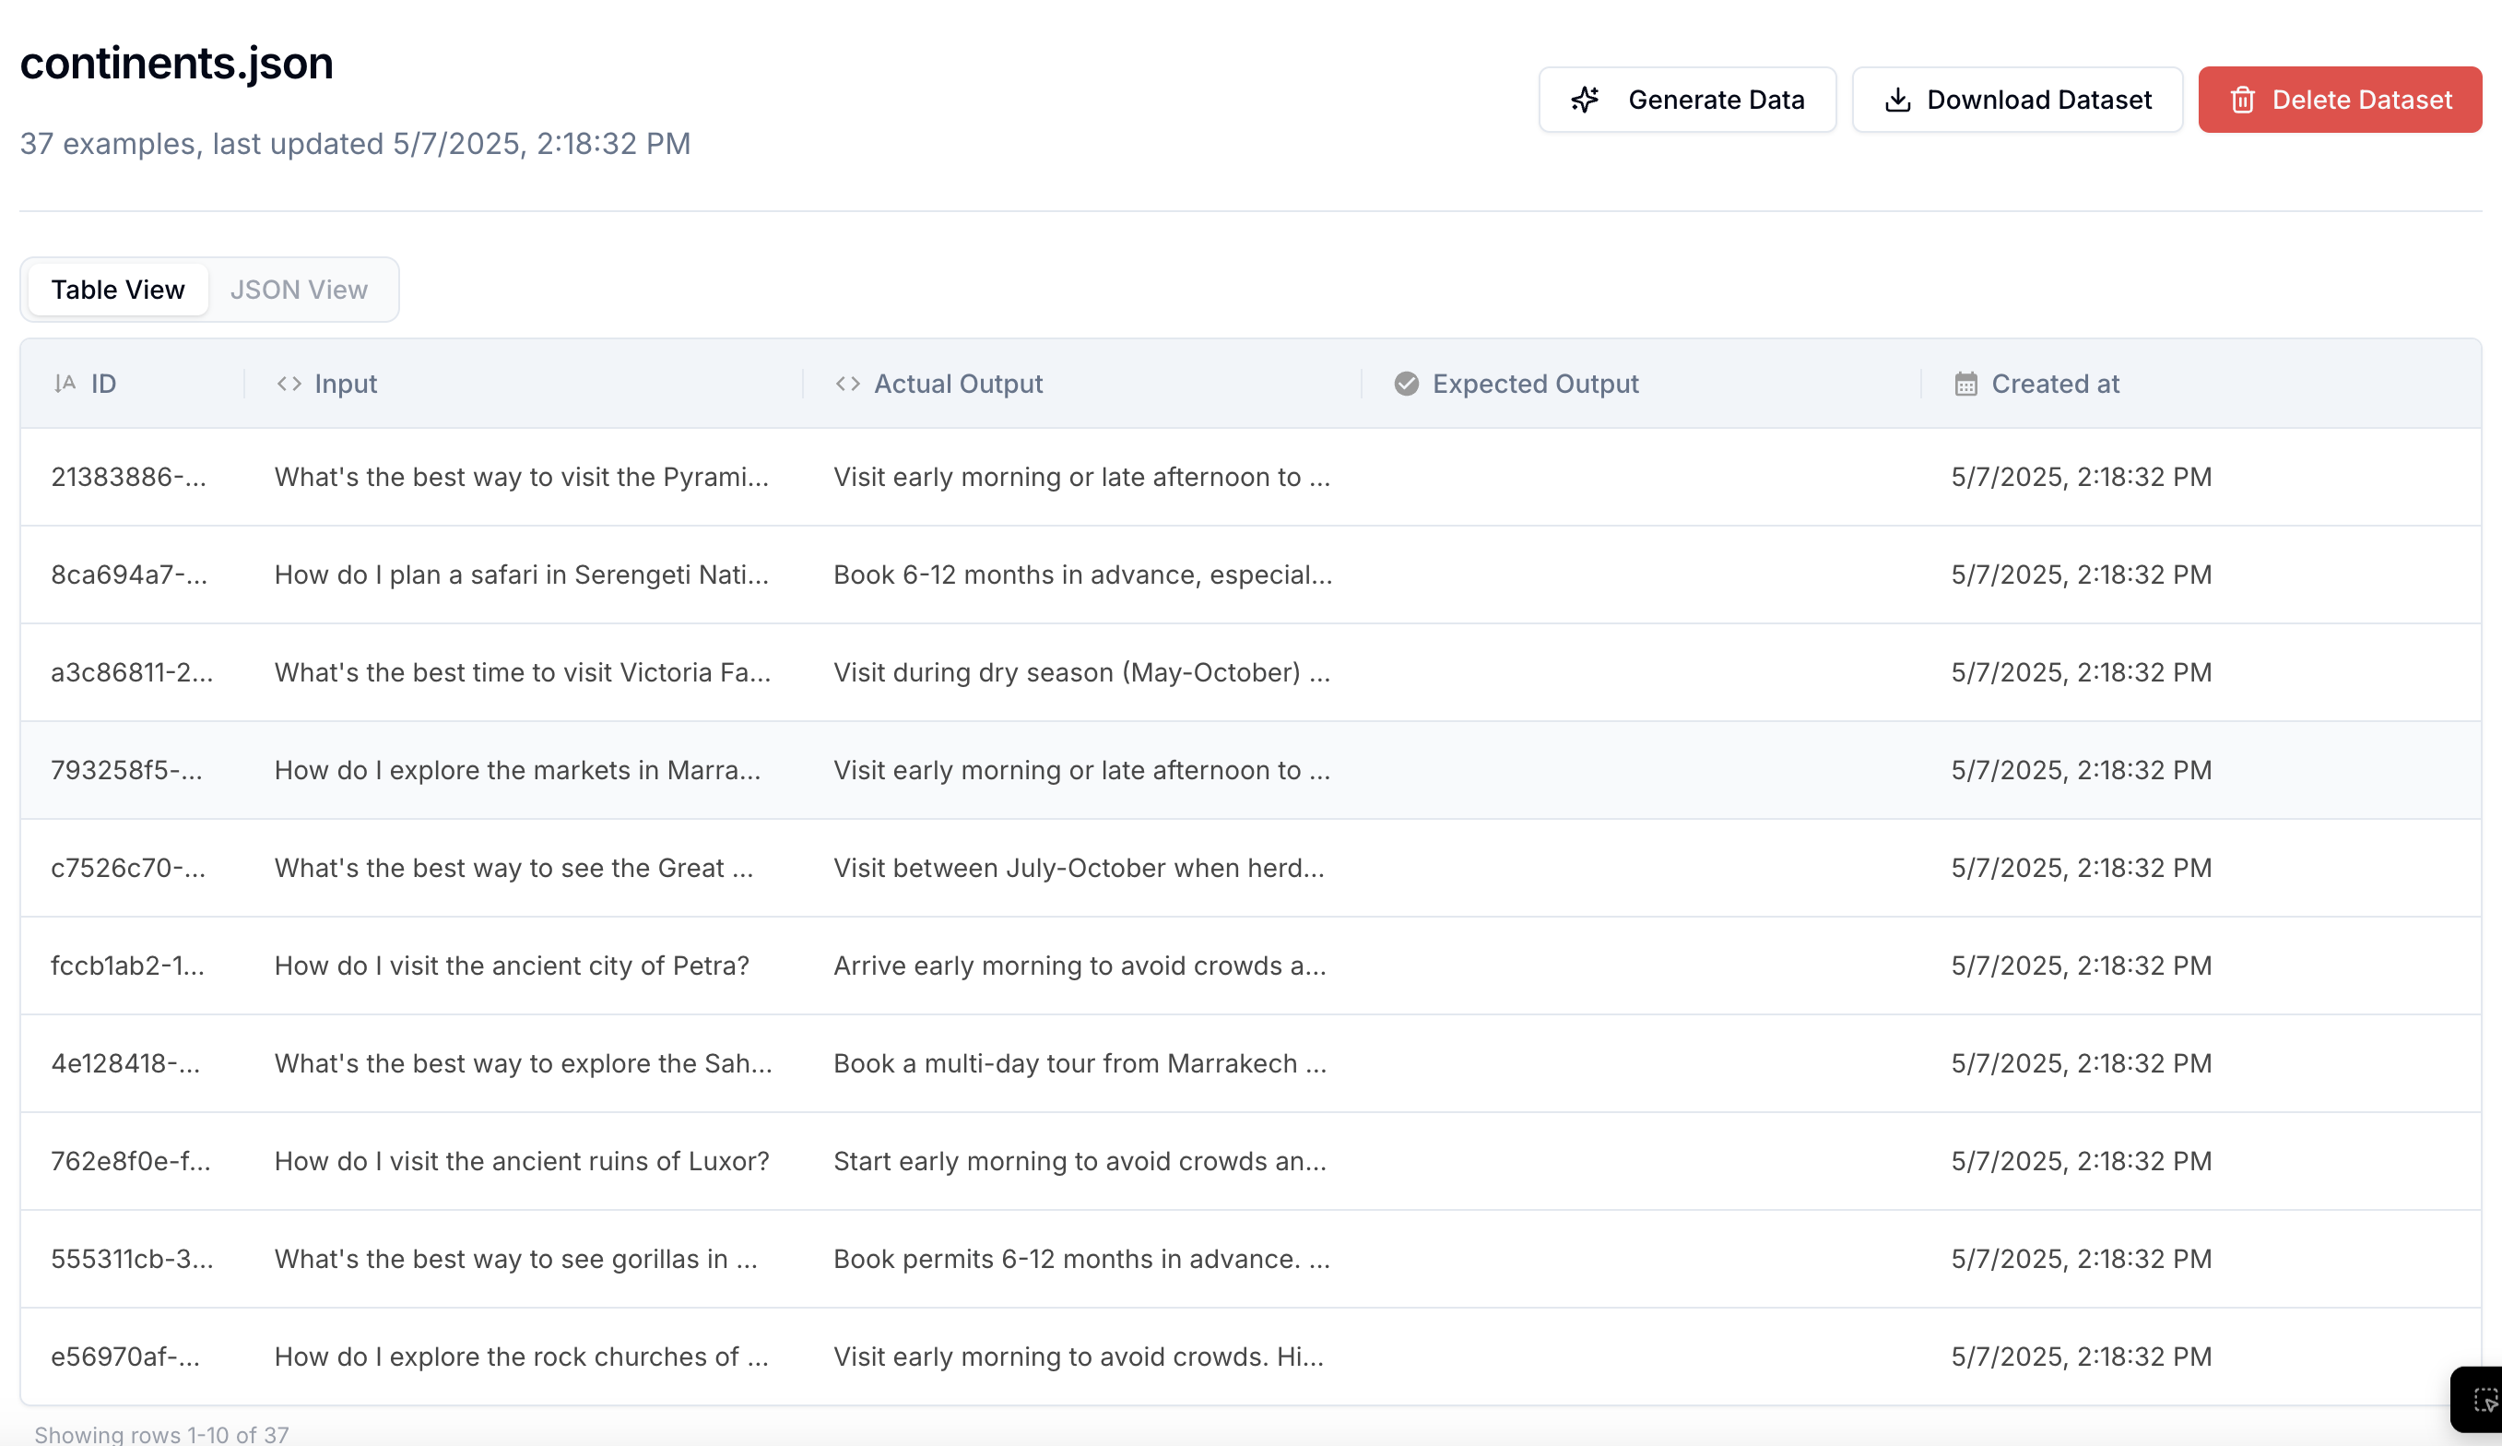
Task: Open the Pyramids visit question row
Action: pyautogui.click(x=521, y=477)
